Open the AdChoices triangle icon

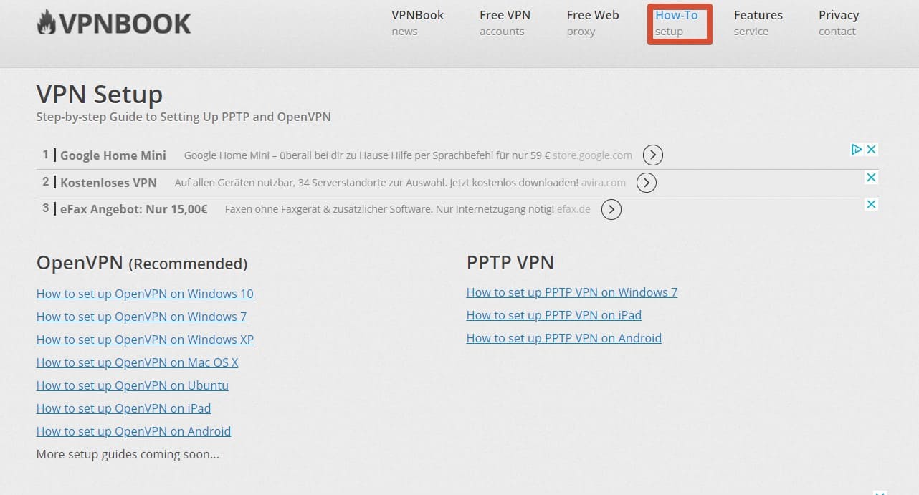coord(856,150)
